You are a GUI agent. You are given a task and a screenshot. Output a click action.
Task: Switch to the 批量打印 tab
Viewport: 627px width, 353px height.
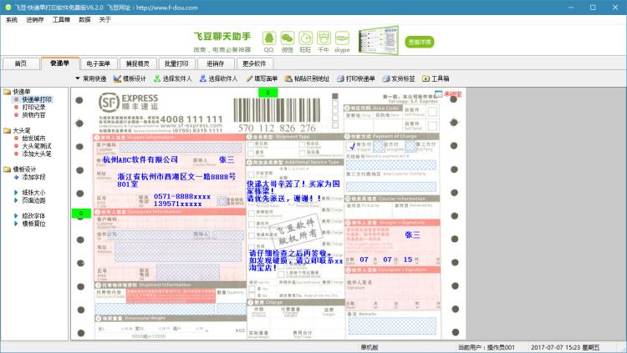[x=176, y=63]
